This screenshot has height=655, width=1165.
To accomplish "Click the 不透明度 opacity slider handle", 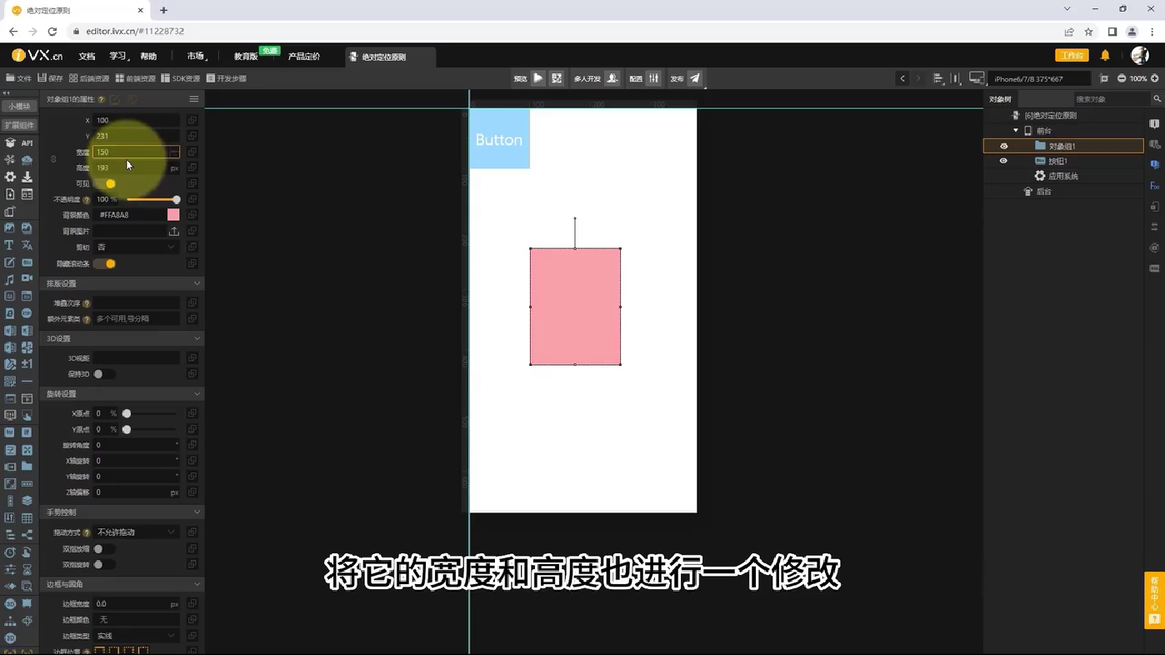I will [x=176, y=200].
